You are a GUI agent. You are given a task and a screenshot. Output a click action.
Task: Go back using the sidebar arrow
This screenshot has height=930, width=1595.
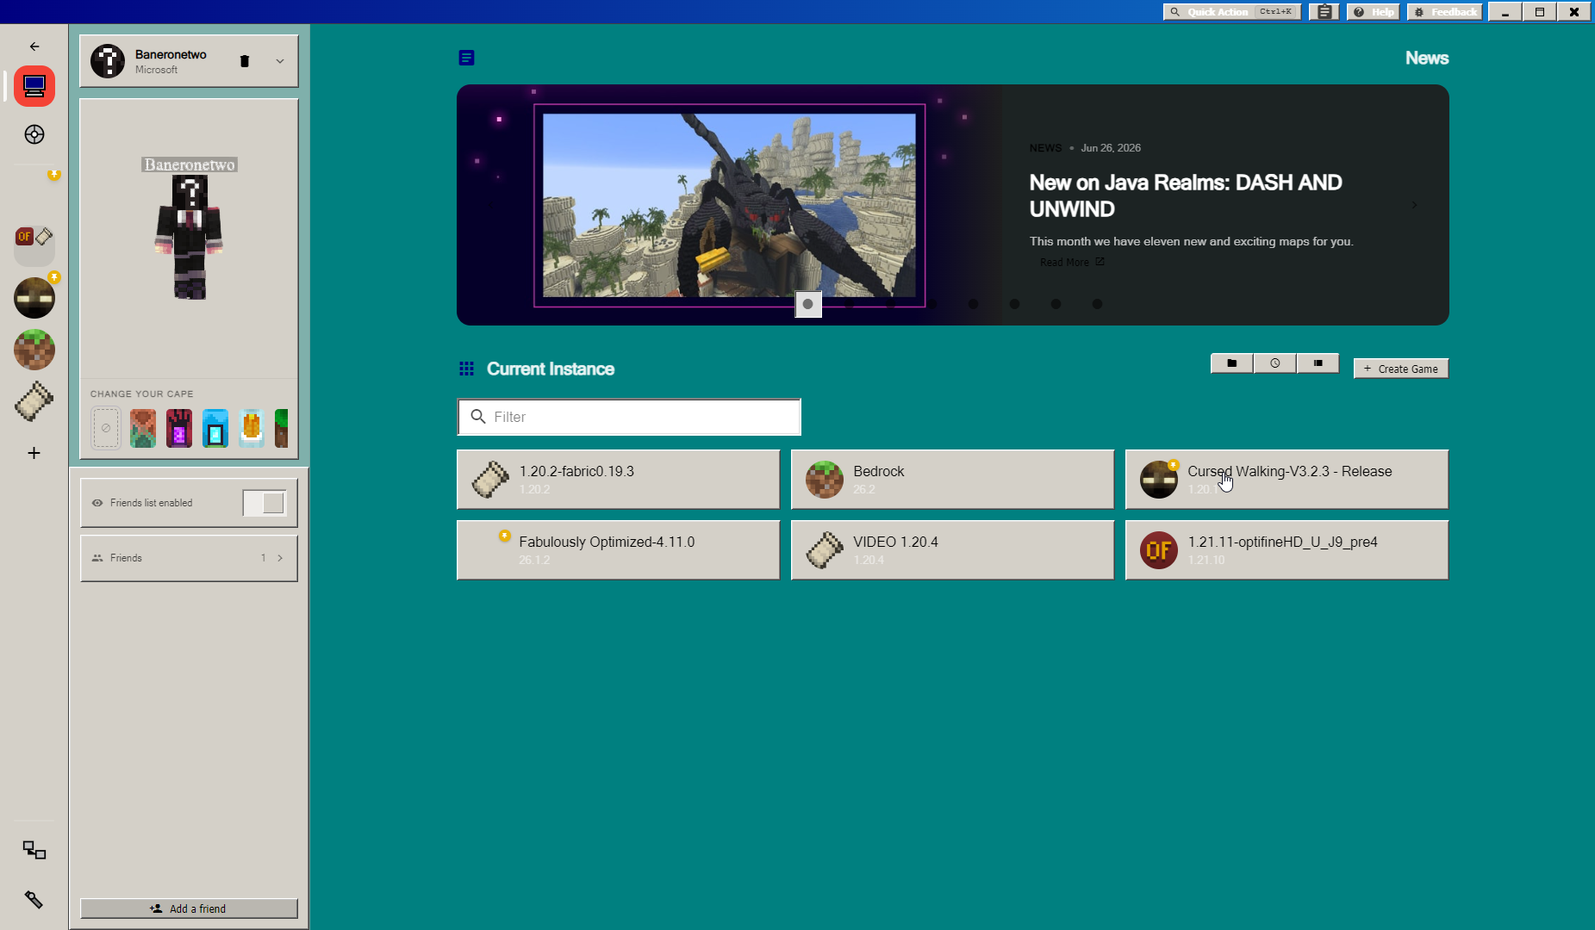[x=34, y=46]
